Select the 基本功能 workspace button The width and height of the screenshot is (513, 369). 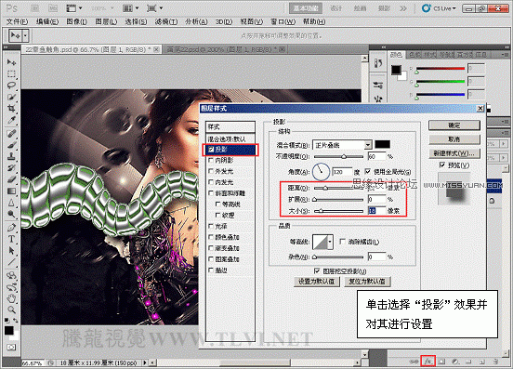pos(306,8)
